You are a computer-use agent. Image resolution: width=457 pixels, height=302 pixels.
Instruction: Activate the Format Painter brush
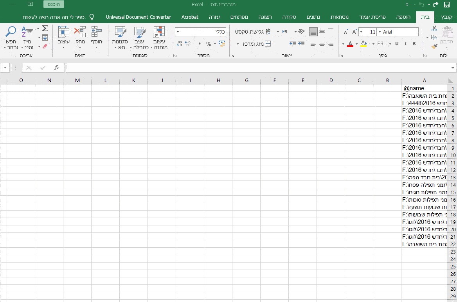point(434,46)
